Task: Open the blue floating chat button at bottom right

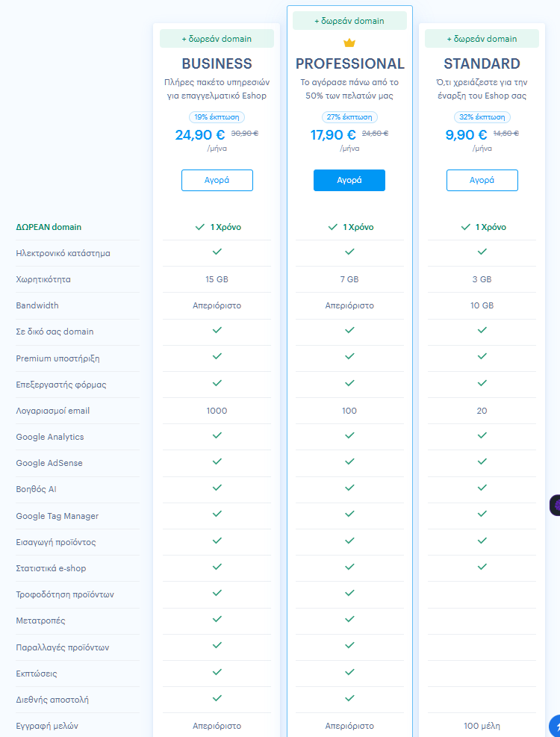Action: [555, 724]
